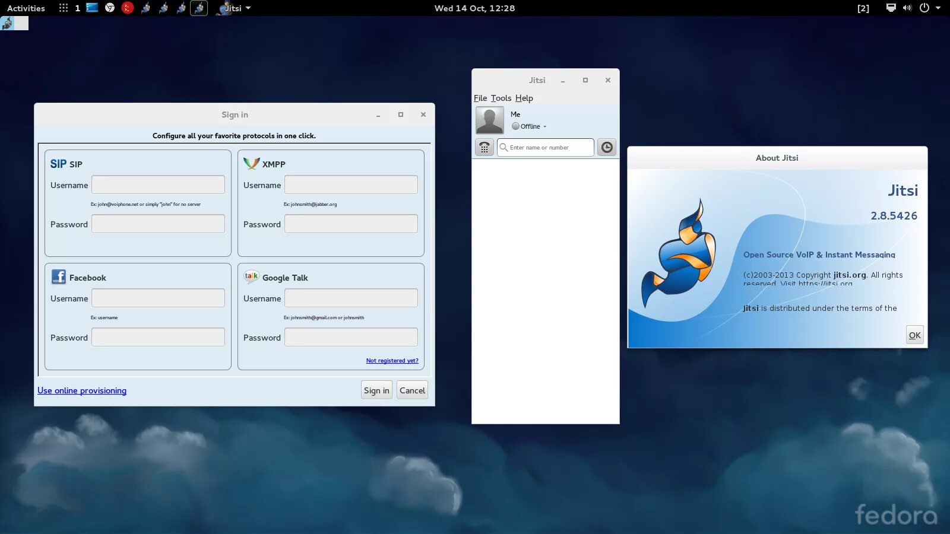Screen dimensions: 950x534
Task: Click the volume icon in top bar
Action: coord(907,8)
